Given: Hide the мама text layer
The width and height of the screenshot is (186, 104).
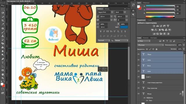Looking at the screenshot, I should [x=138, y=71].
